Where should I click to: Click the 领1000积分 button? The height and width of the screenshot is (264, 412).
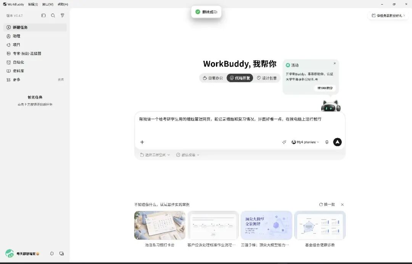click(x=325, y=88)
